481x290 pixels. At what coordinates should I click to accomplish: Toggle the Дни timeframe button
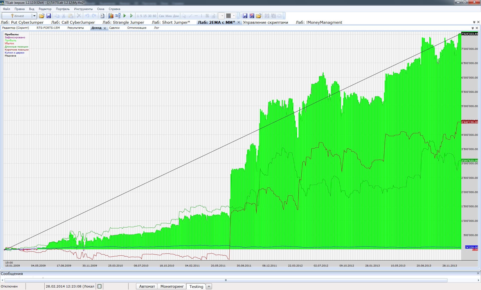coord(176,16)
